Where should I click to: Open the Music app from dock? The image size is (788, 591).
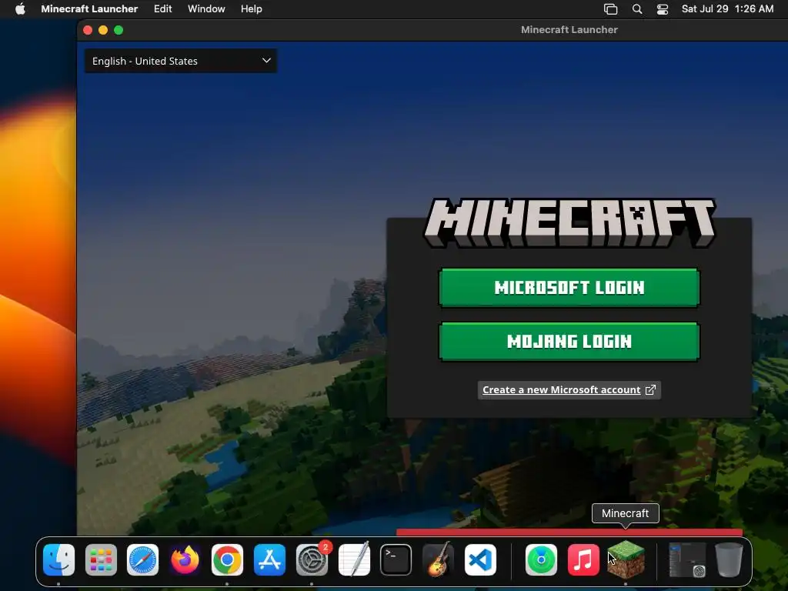(x=583, y=560)
